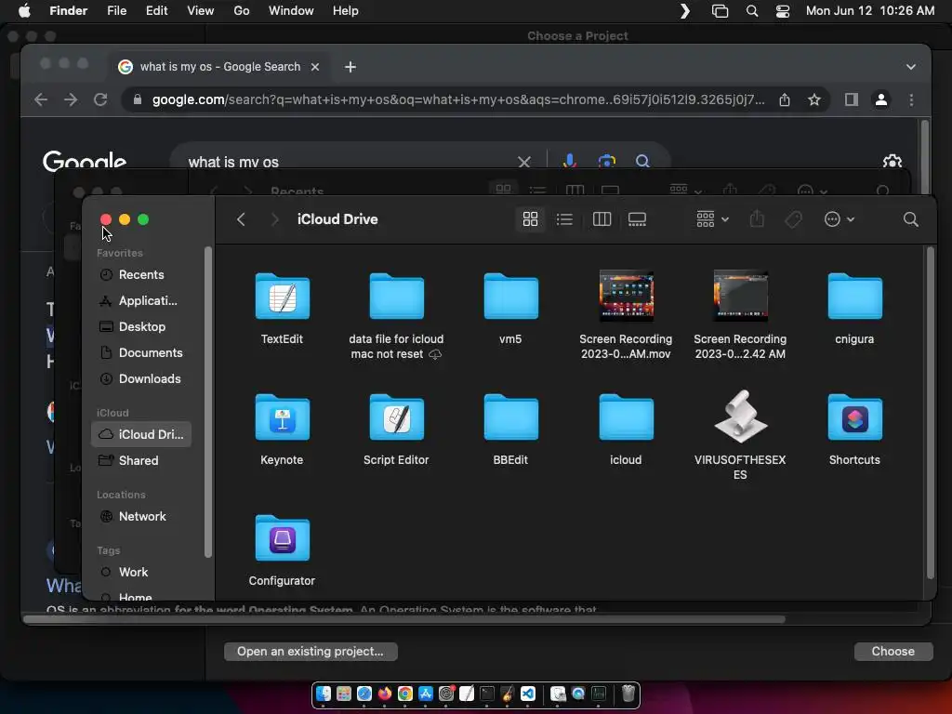952x714 pixels.
Task: Click the Chrome address bar URL
Action: 458,99
